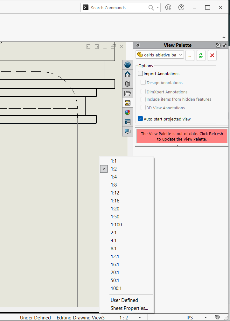Click in the Search Commands field
The width and height of the screenshot is (230, 321).
click(x=118, y=8)
